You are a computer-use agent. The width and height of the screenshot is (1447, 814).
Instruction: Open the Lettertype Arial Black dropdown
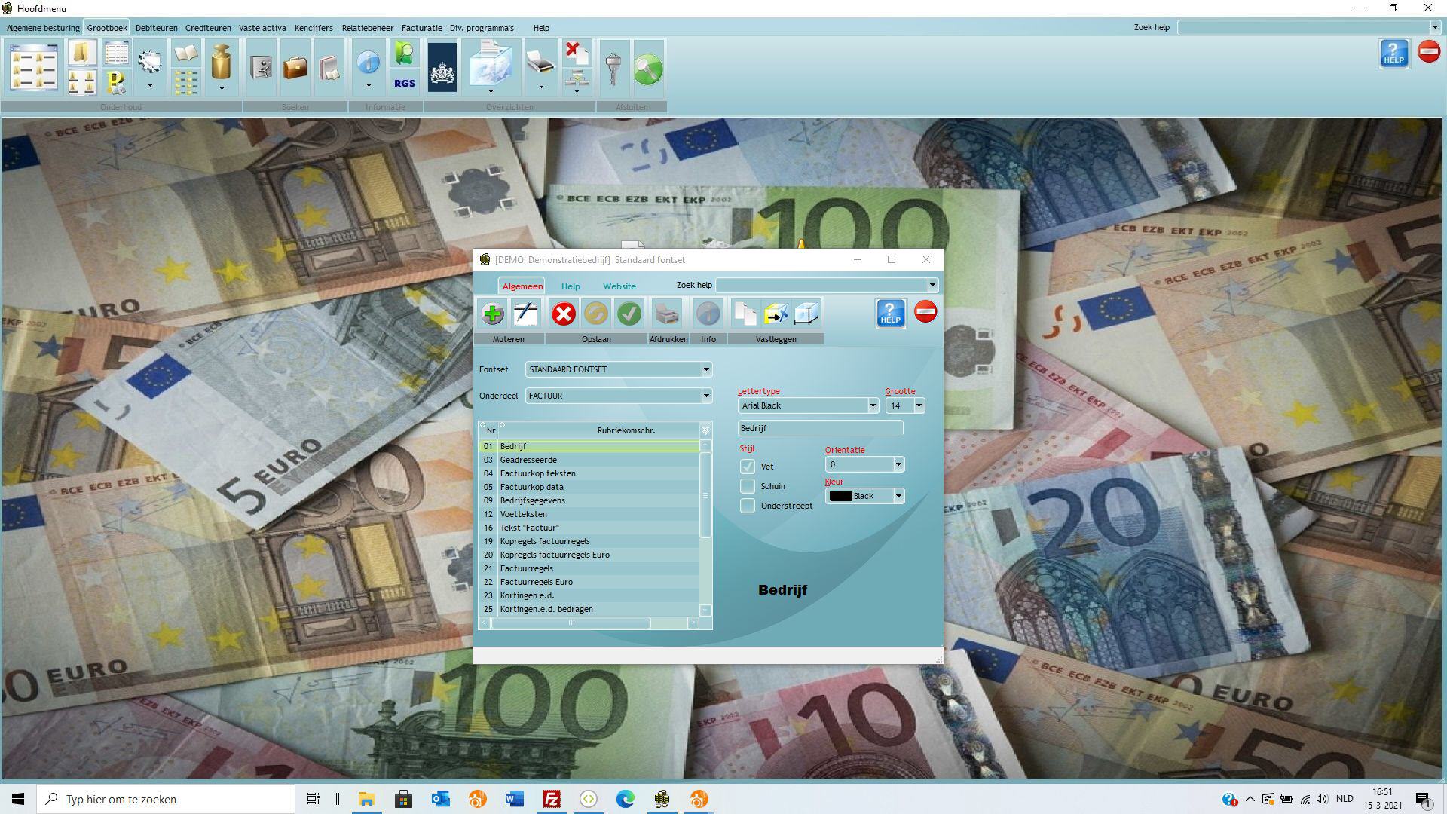(873, 405)
